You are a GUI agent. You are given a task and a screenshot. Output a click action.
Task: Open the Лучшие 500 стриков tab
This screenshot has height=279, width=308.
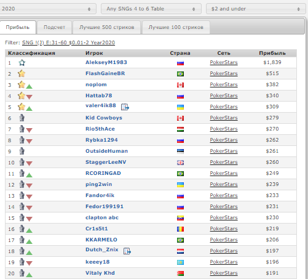107,27
